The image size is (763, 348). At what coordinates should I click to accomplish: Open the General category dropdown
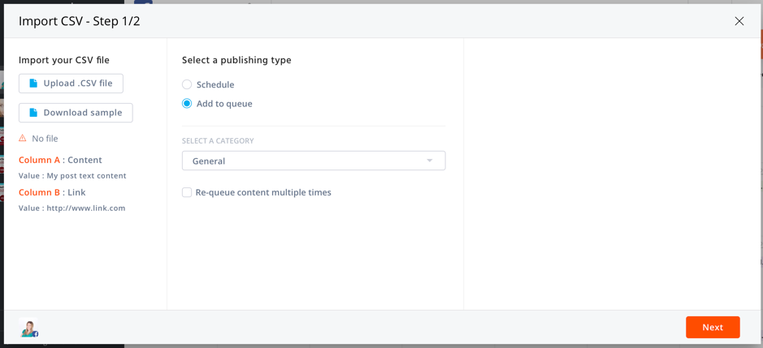(x=314, y=161)
